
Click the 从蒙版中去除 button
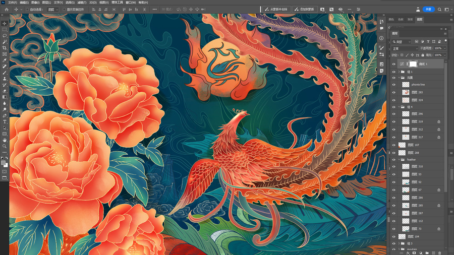click(x=276, y=9)
